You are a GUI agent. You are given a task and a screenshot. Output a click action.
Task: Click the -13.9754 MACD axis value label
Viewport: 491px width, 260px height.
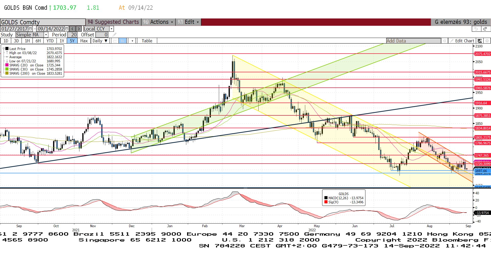(x=482, y=213)
